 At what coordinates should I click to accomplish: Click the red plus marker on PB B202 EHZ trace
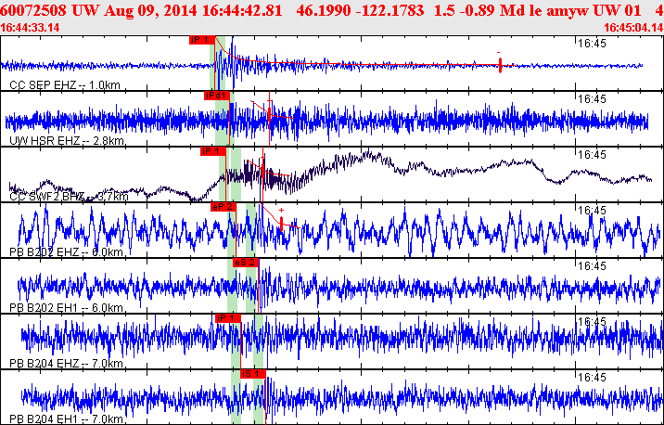(x=281, y=212)
